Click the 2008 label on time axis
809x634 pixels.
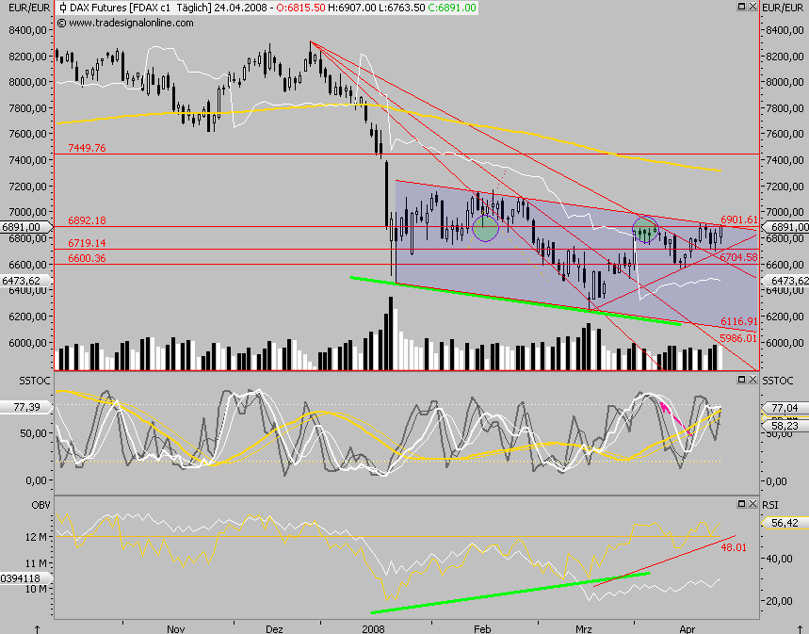373,629
